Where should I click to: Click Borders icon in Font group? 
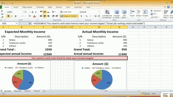pos(22,16)
